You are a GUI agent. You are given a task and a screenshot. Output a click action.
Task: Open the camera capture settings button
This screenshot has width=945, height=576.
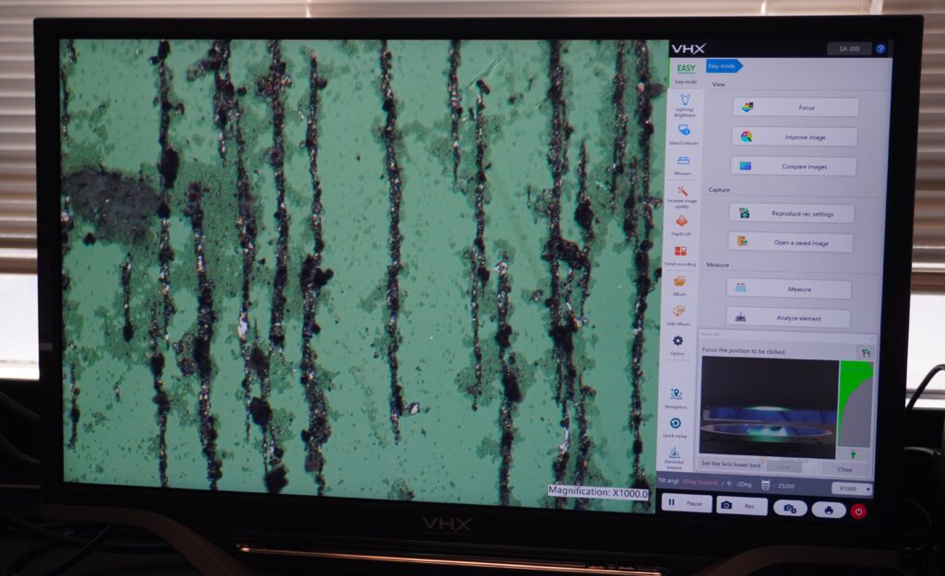click(790, 509)
